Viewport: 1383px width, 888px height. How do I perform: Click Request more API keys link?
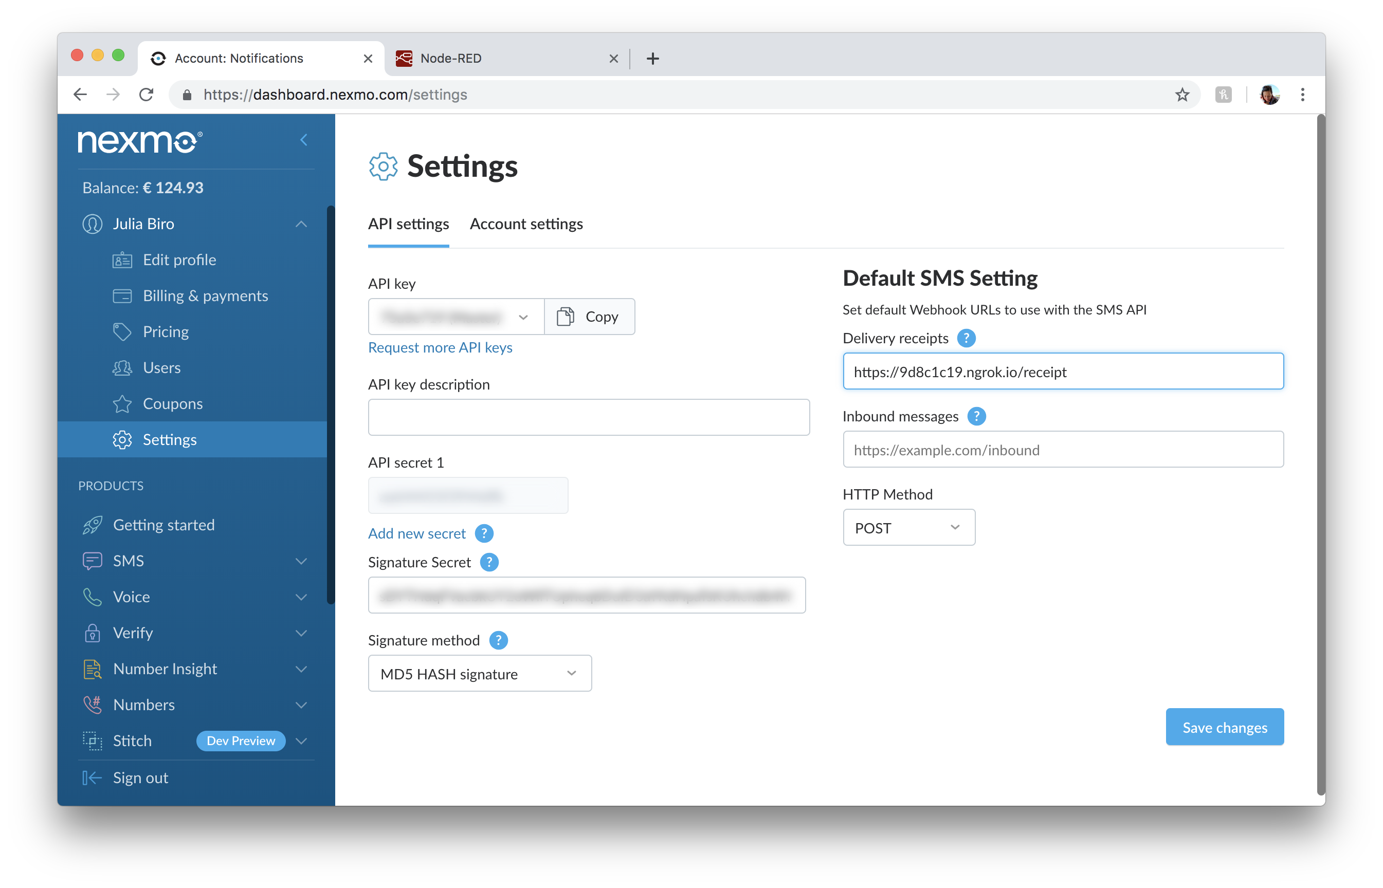(x=441, y=347)
